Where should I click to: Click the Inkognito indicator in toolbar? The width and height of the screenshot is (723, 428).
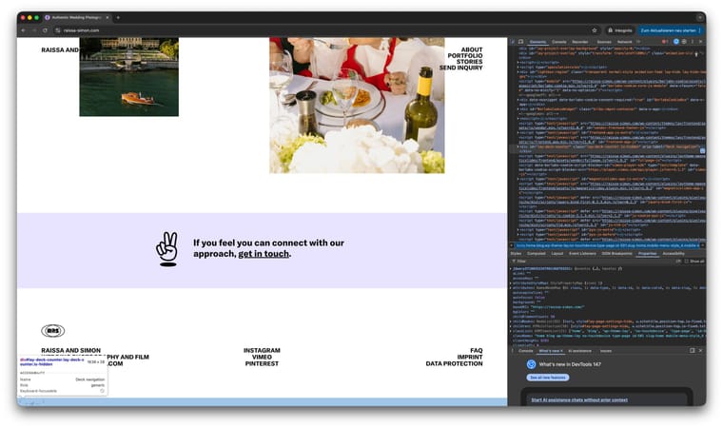[619, 30]
